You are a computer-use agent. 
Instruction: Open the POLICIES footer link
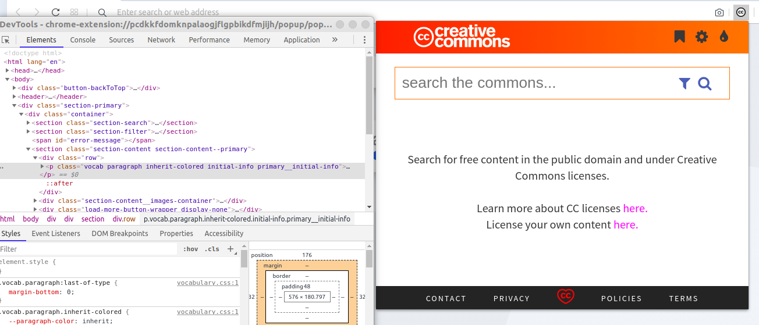622,298
